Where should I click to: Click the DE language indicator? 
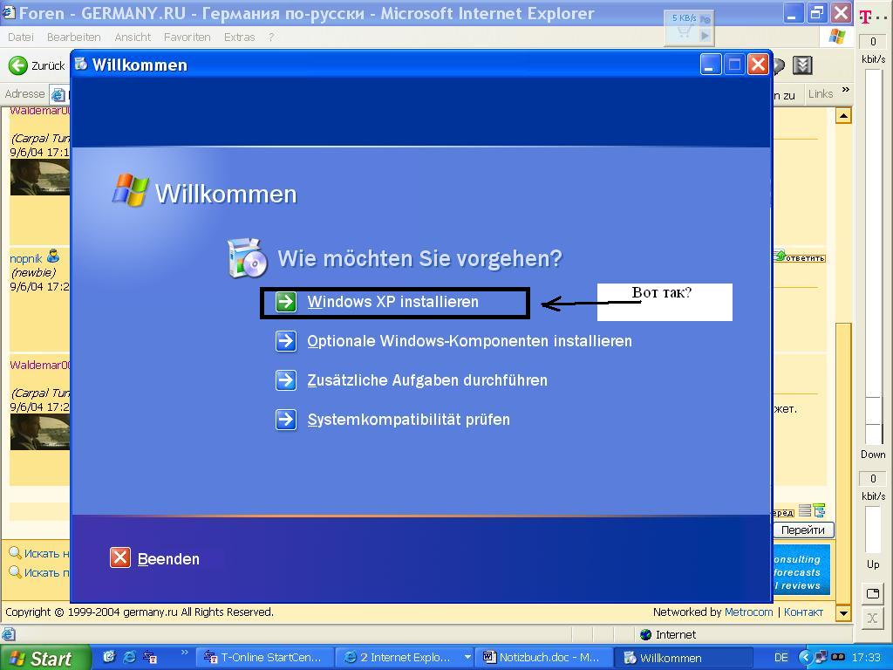(781, 658)
